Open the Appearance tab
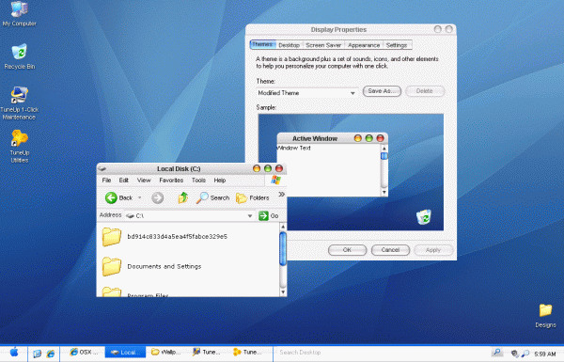This screenshot has height=362, width=564. click(x=364, y=45)
